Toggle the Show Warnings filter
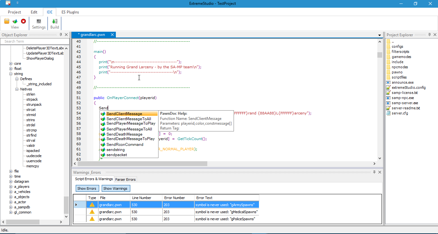 point(116,188)
